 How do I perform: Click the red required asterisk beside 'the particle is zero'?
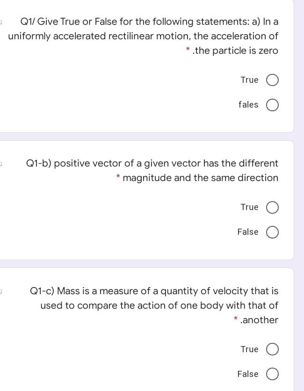188,49
